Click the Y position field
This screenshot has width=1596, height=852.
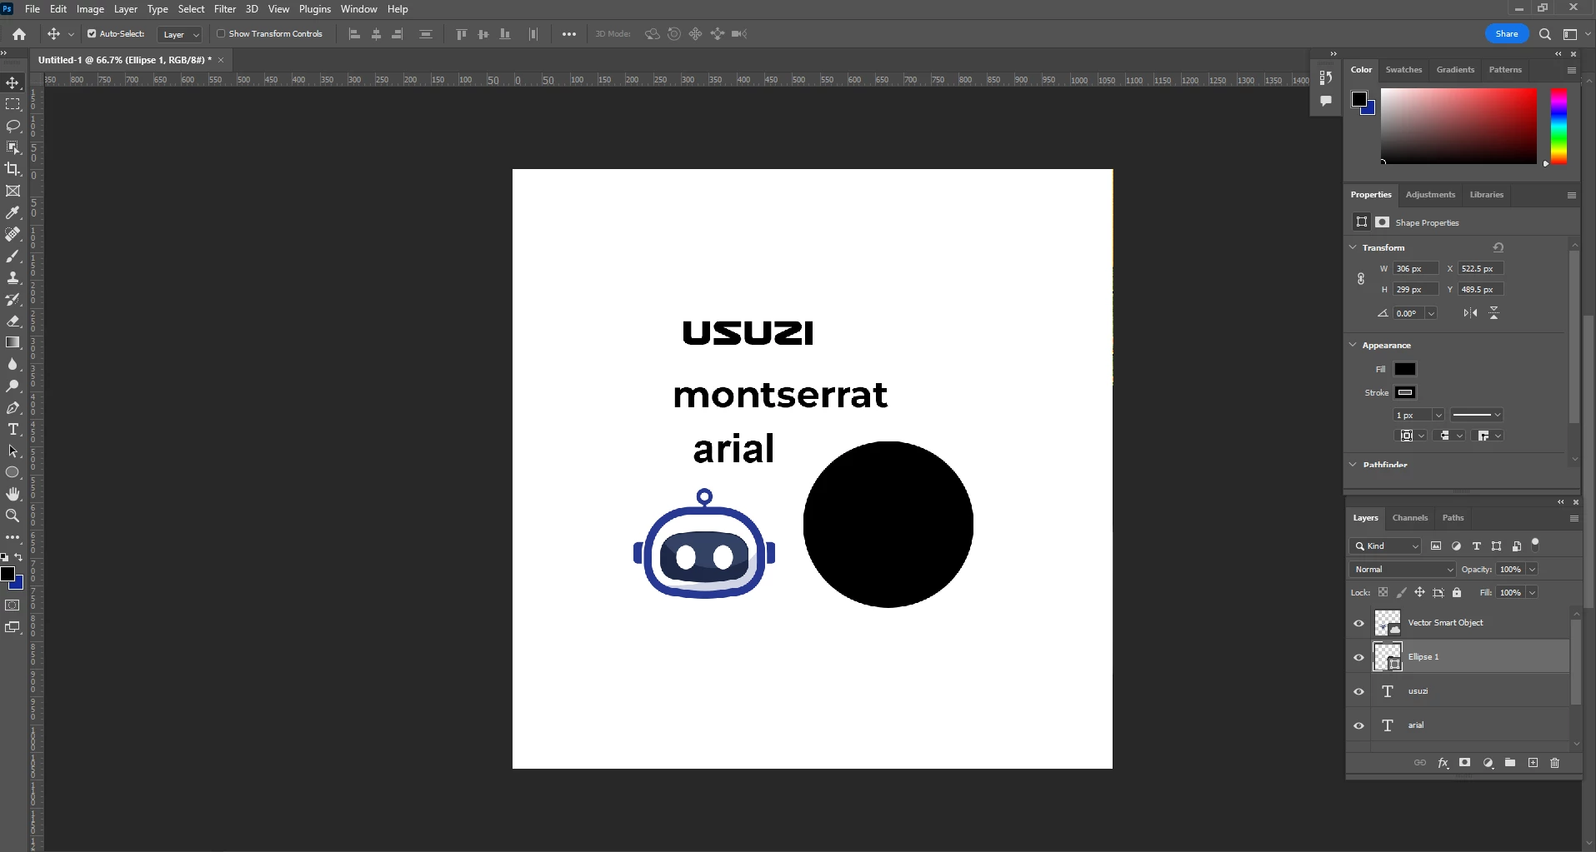(x=1480, y=290)
